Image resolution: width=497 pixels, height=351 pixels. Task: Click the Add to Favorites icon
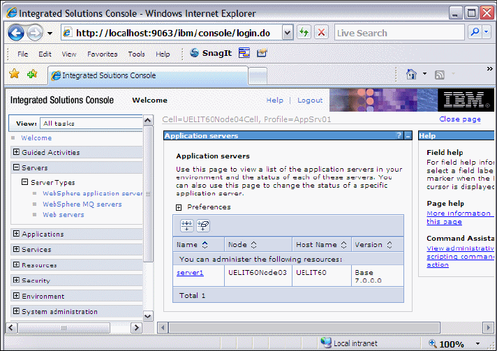pos(32,74)
